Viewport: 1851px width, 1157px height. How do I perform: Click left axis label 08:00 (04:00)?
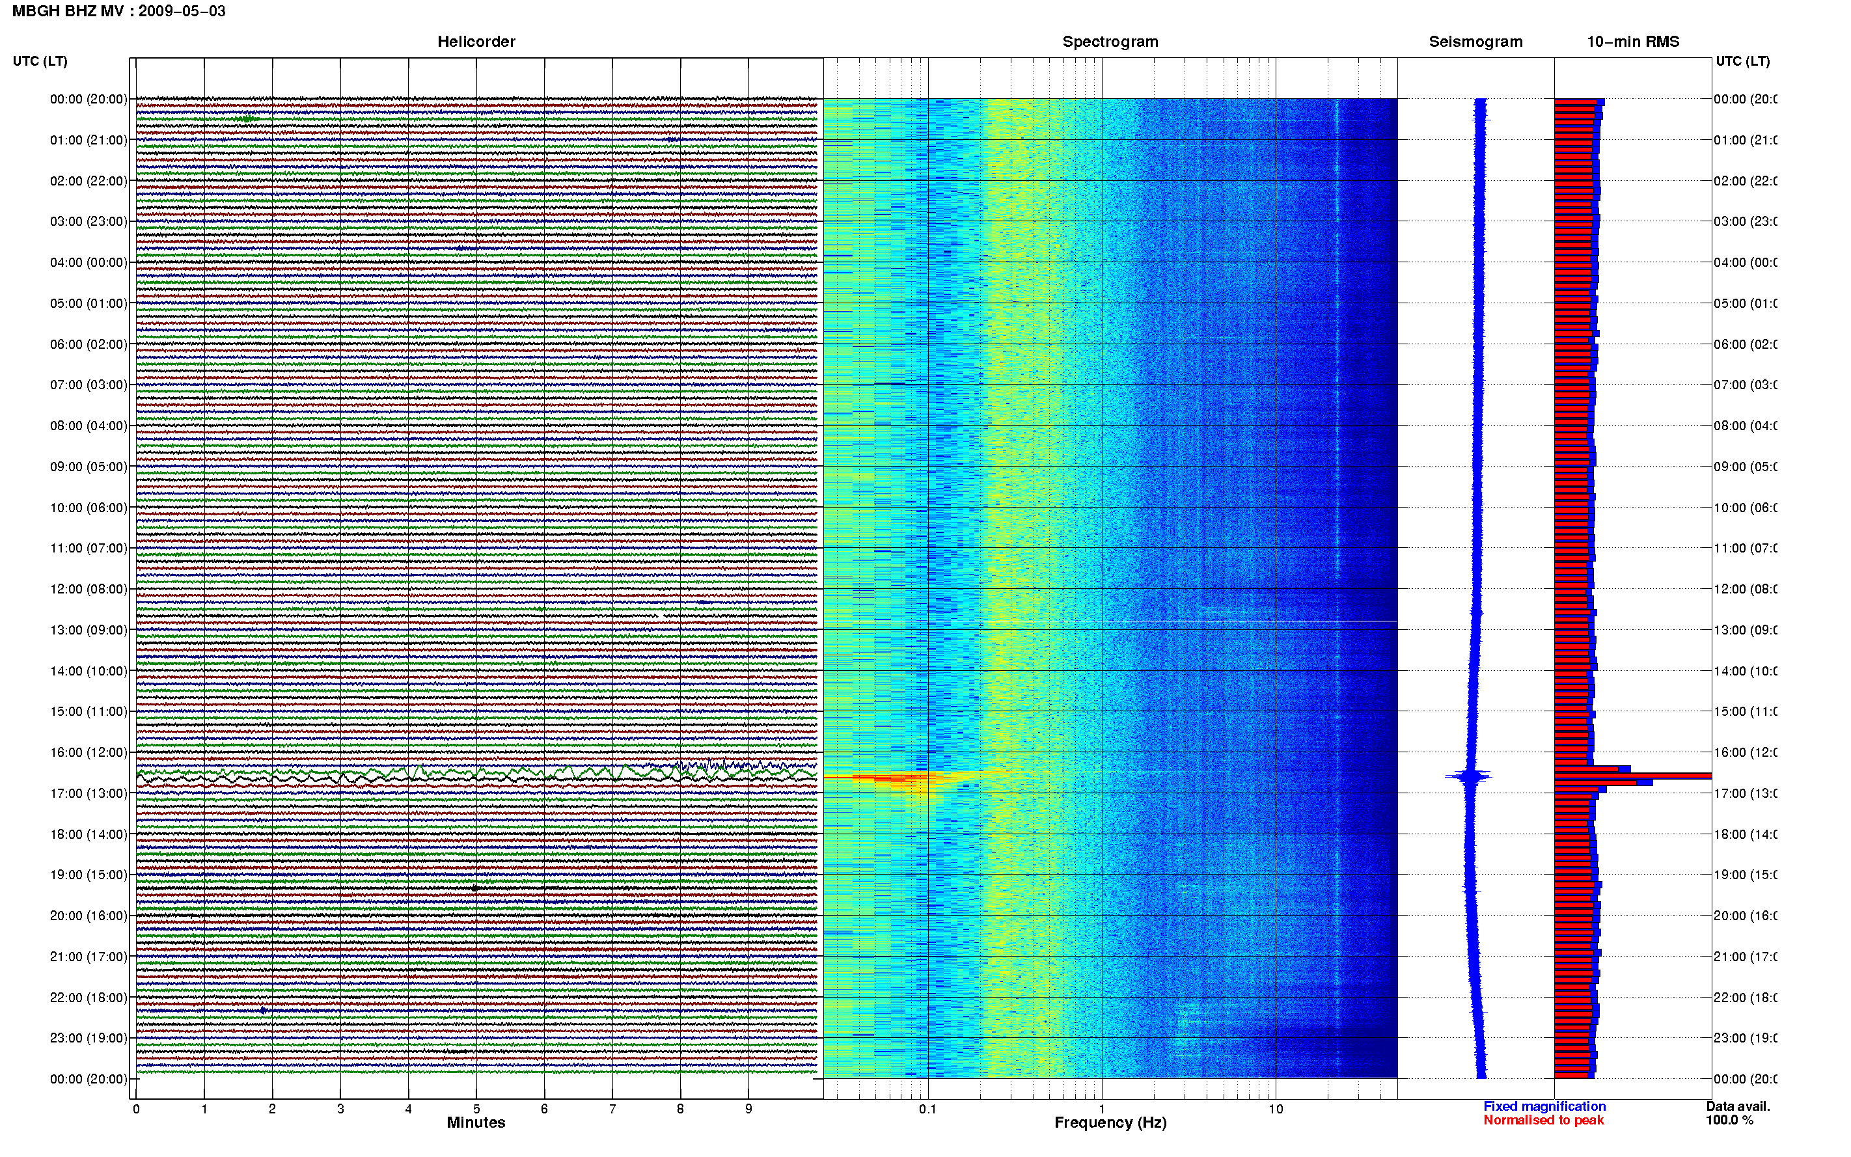[x=89, y=426]
